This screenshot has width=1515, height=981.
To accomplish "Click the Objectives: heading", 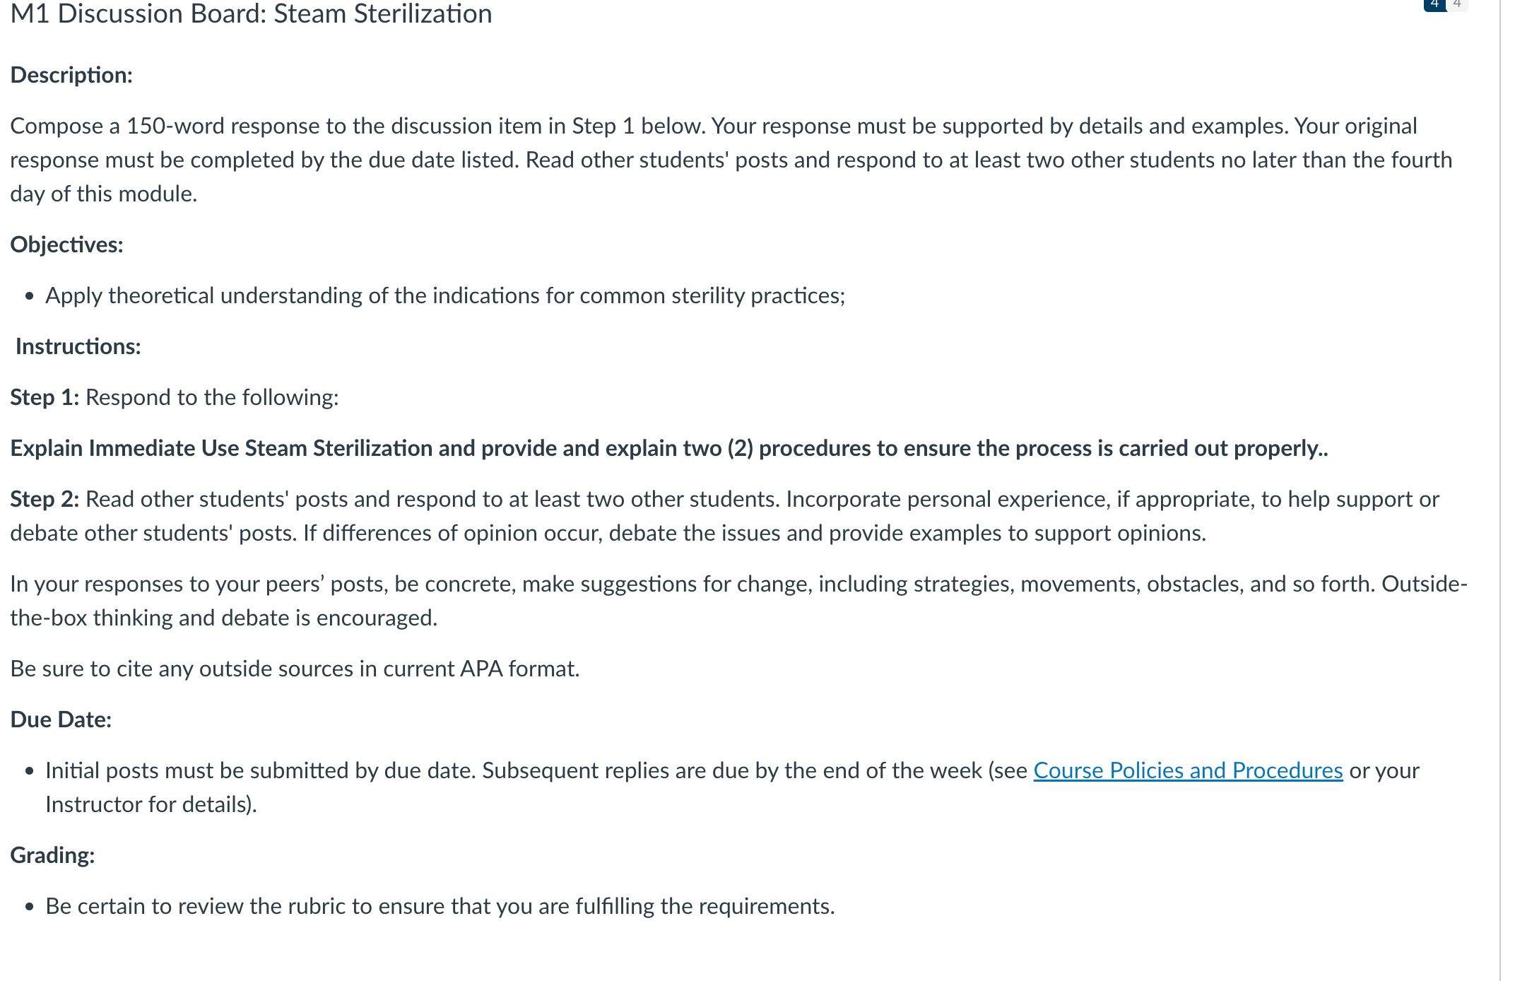I will coord(66,245).
